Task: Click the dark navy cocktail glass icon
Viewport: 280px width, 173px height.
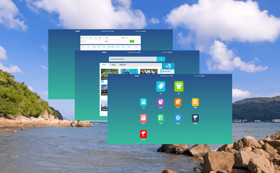Action: 195,118
